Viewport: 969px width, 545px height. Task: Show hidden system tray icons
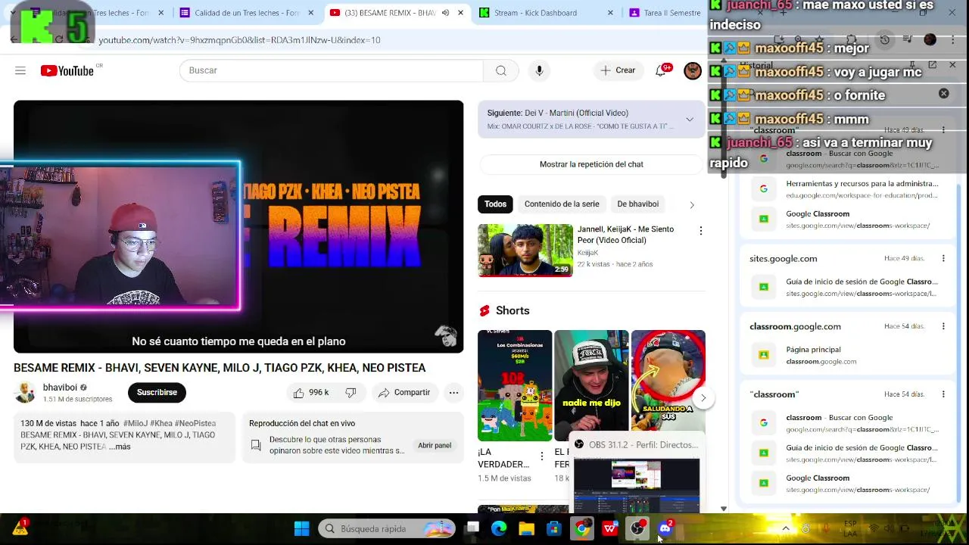(785, 528)
